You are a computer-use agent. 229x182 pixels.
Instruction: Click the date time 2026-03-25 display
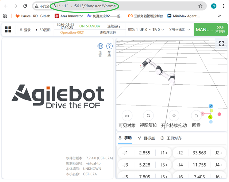(66, 26)
